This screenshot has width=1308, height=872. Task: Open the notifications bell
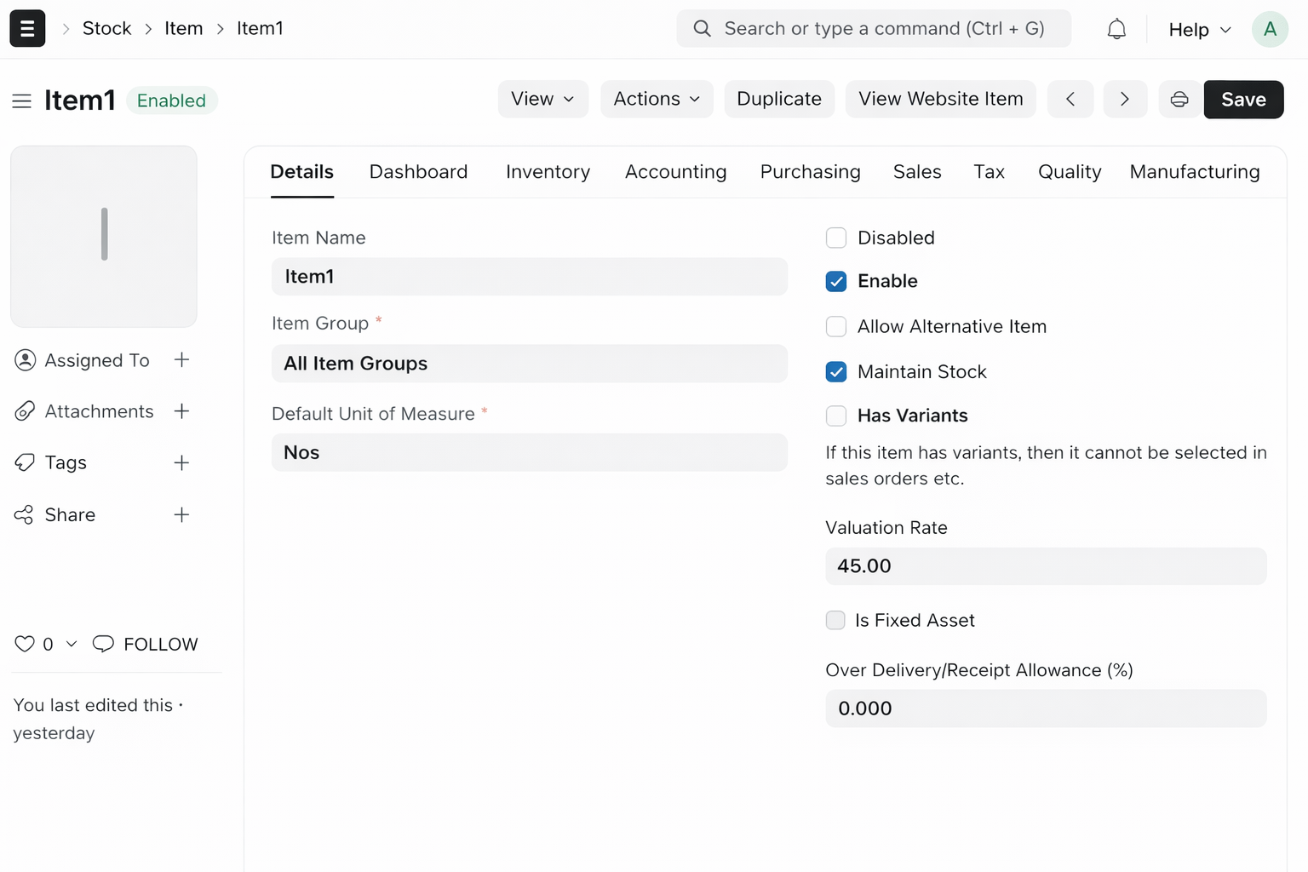pyautogui.click(x=1116, y=29)
